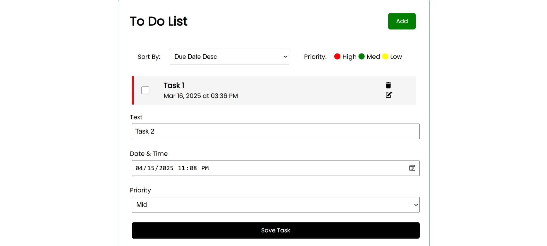Open the calendar picker icon
This screenshot has width=547, height=246.
click(412, 168)
